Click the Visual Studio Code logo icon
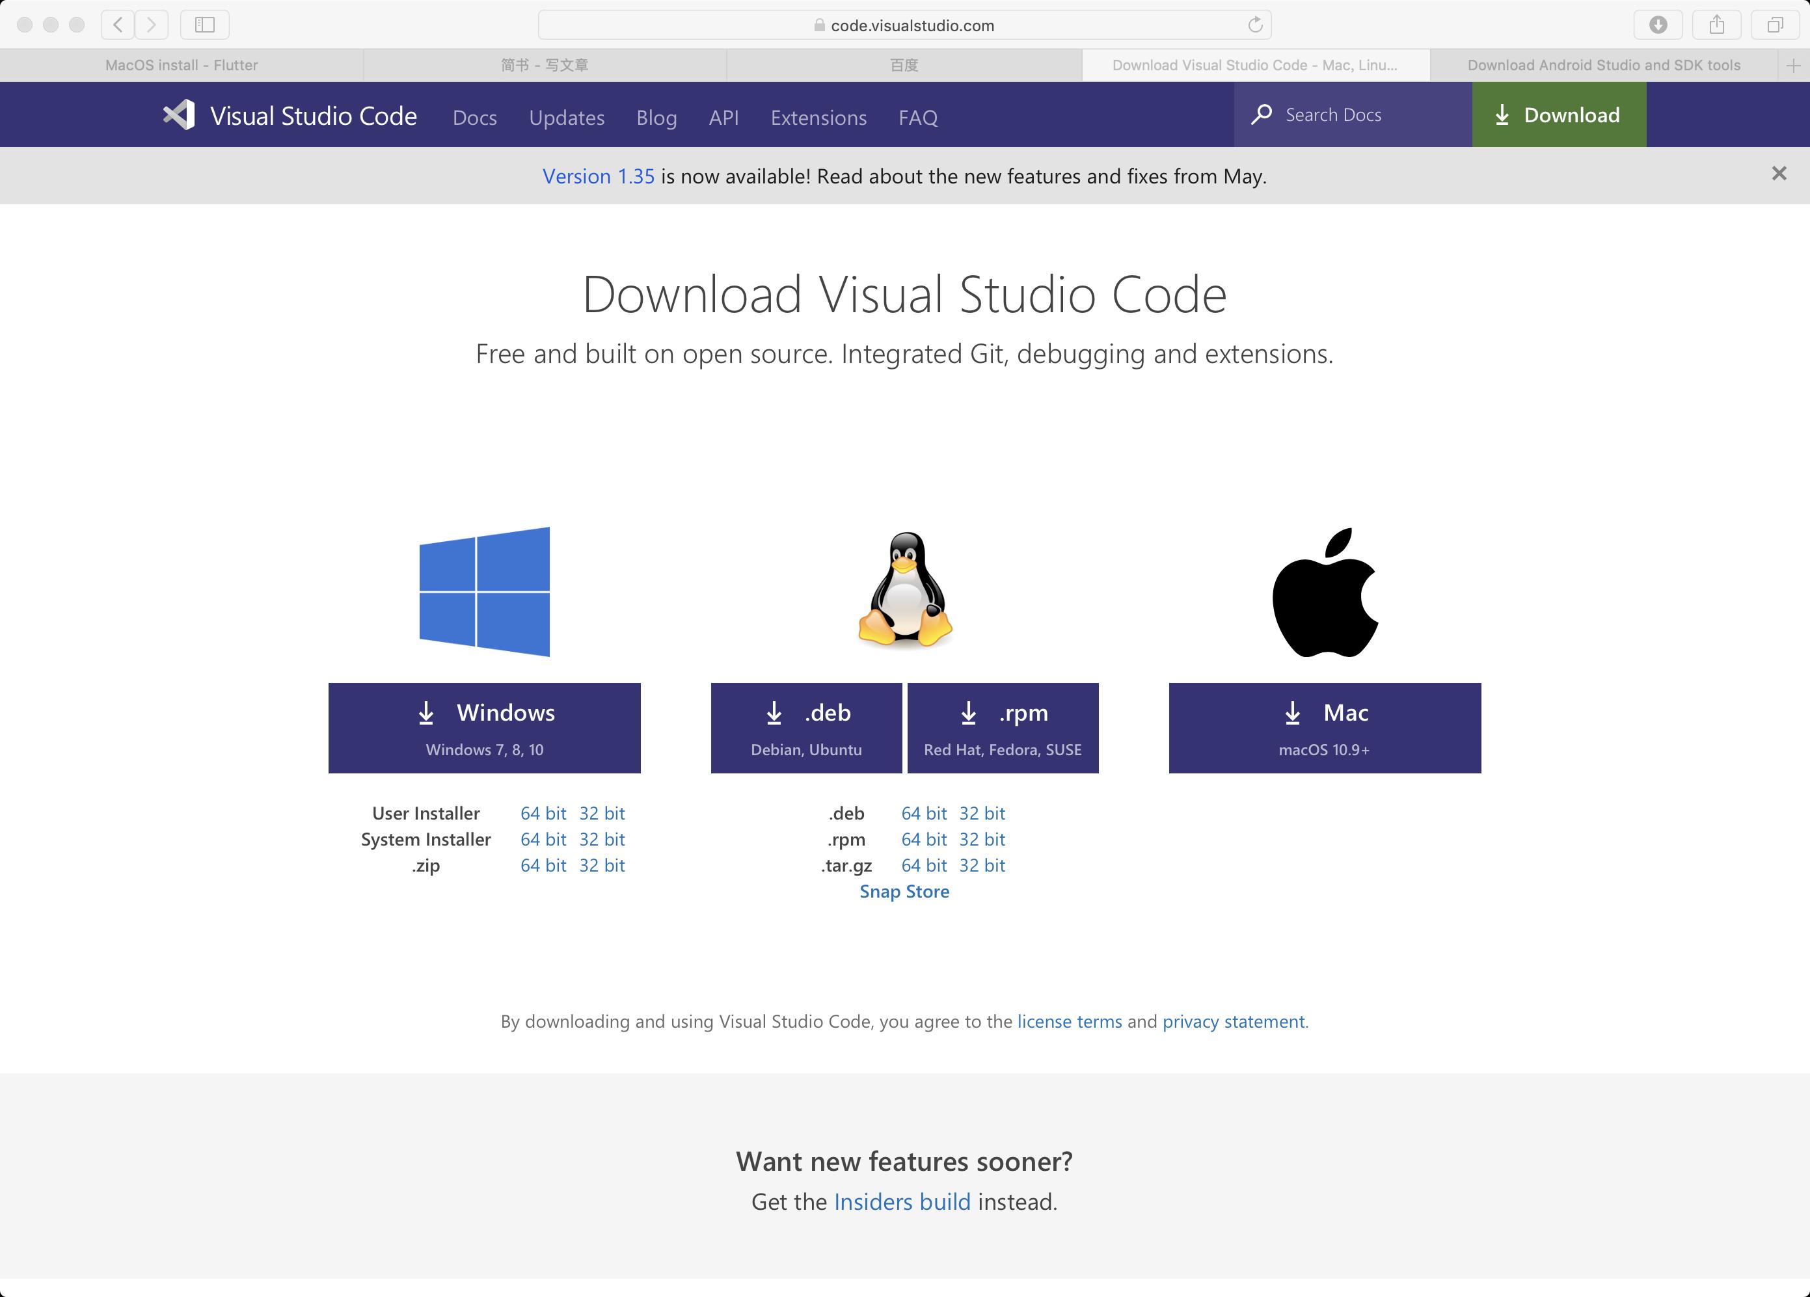Image resolution: width=1810 pixels, height=1297 pixels. pos(180,115)
